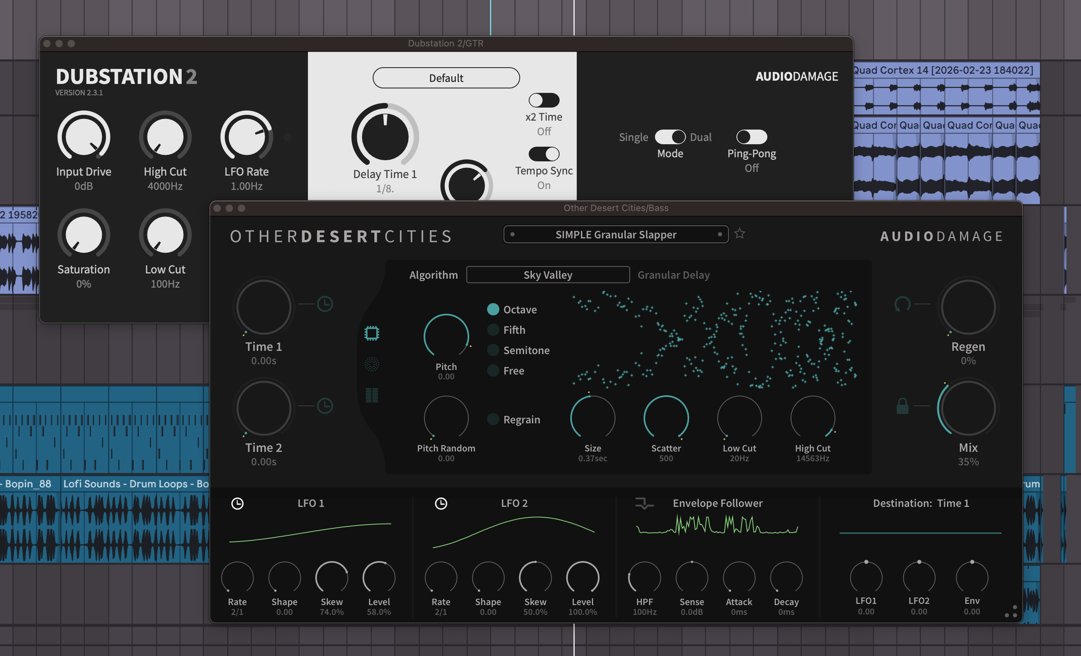This screenshot has height=656, width=1081.
Task: Click the Scatter knob
Action: point(666,418)
